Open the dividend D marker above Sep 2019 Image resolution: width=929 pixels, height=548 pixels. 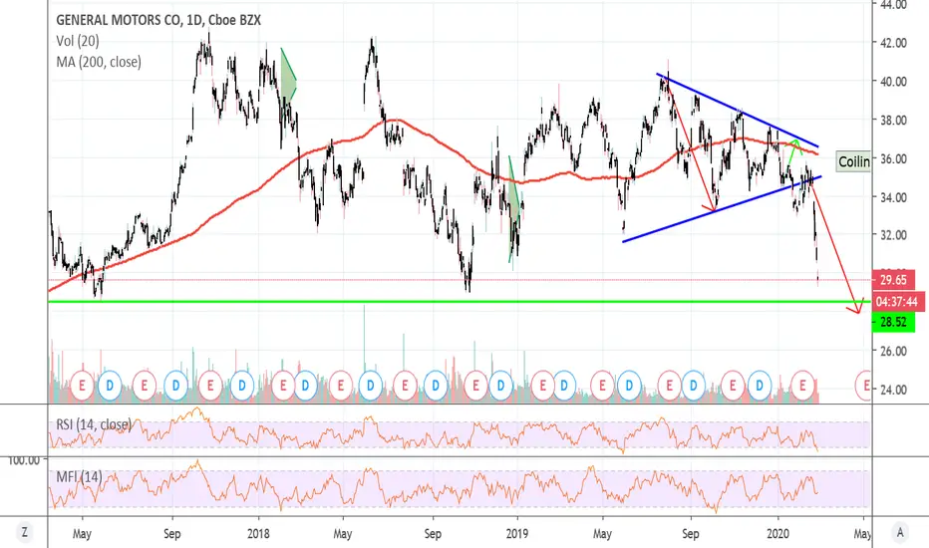(693, 386)
